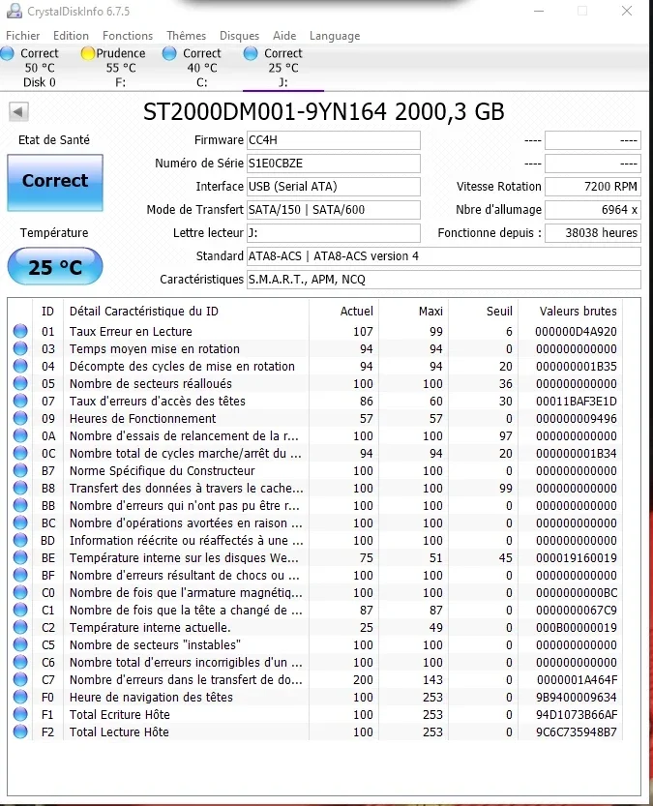Select row "Information réécrite ou réaffectés à une ..."
This screenshot has height=806, width=653.
[x=315, y=540]
